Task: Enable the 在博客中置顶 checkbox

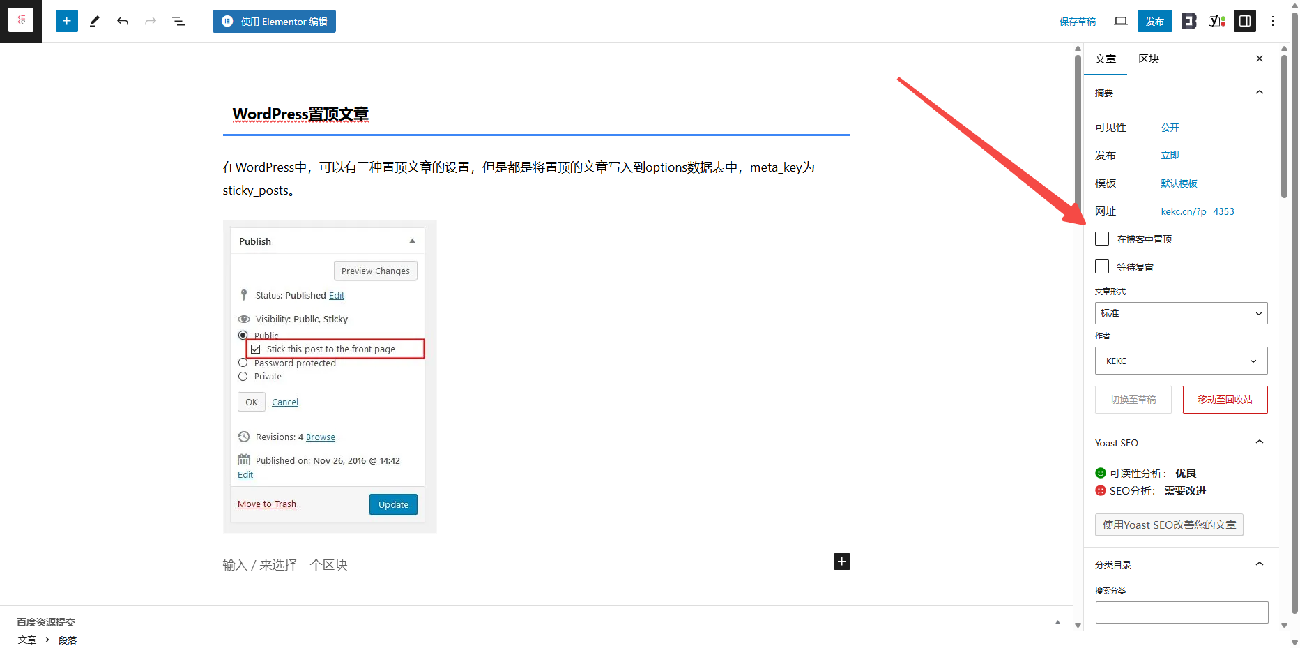Action: click(1102, 239)
